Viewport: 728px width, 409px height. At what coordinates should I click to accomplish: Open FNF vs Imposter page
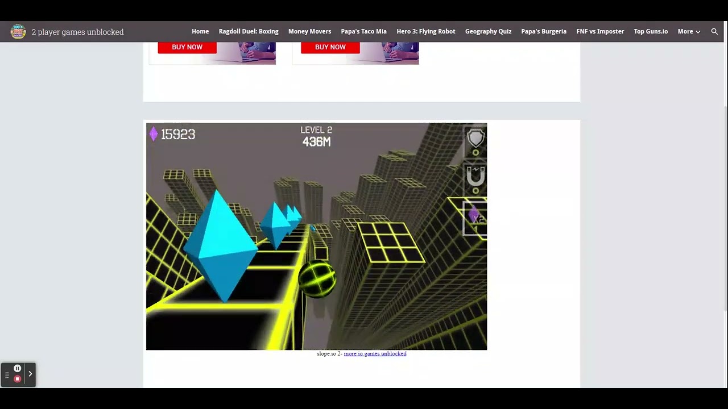click(x=600, y=32)
